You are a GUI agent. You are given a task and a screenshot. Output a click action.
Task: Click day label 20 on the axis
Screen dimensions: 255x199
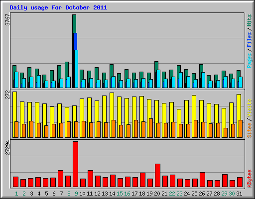tap(157, 194)
